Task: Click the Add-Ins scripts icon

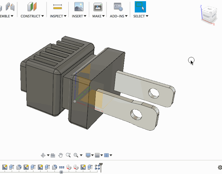Action: click(118, 7)
